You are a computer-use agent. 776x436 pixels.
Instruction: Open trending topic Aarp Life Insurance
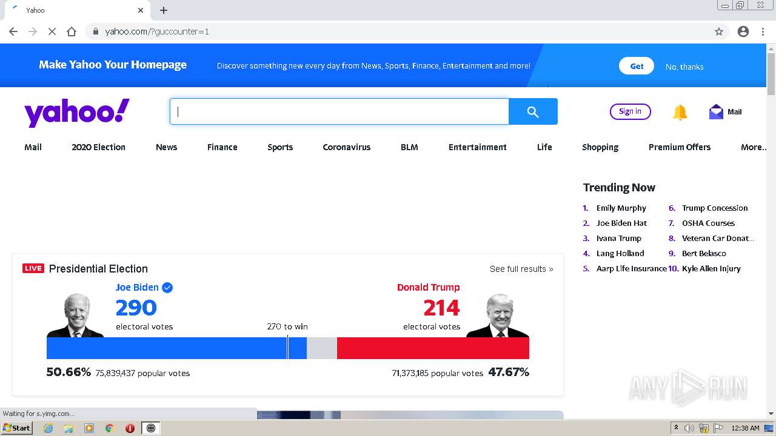631,268
